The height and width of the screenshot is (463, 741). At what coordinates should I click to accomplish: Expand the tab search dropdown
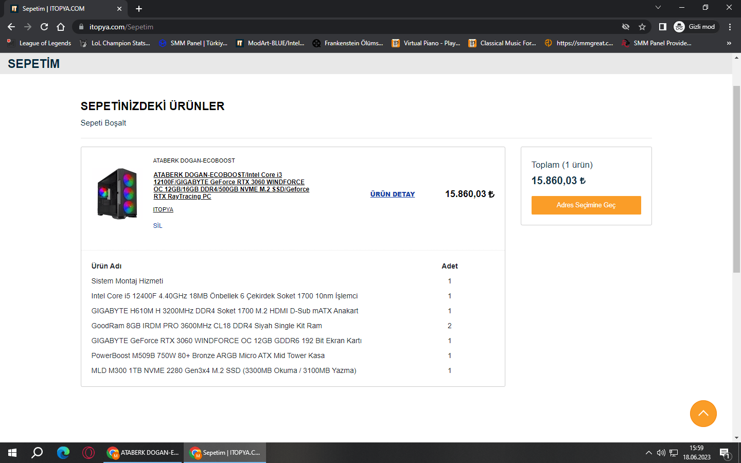[x=658, y=8]
